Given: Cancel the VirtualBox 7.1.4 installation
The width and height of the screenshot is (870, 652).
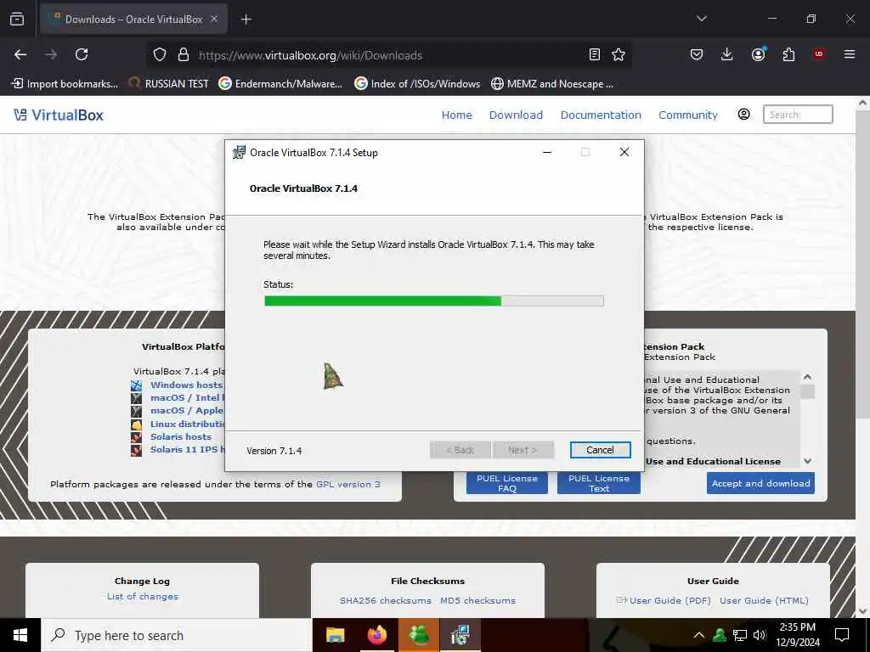Looking at the screenshot, I should [x=600, y=450].
